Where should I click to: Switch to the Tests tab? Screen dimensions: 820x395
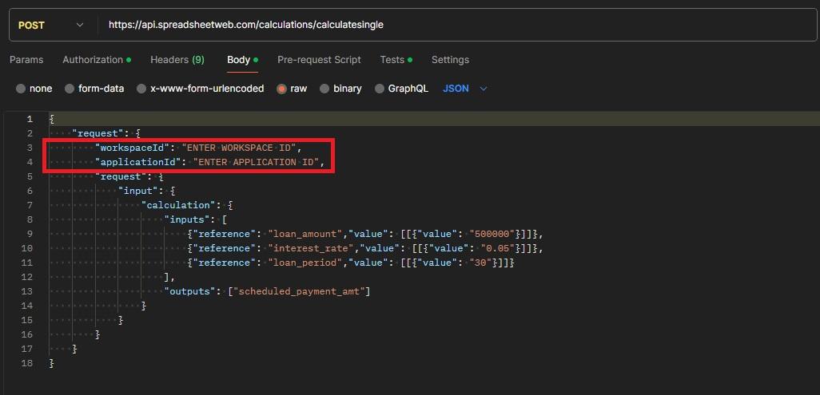(396, 60)
